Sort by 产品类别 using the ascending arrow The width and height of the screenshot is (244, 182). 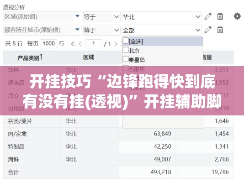click(41, 57)
